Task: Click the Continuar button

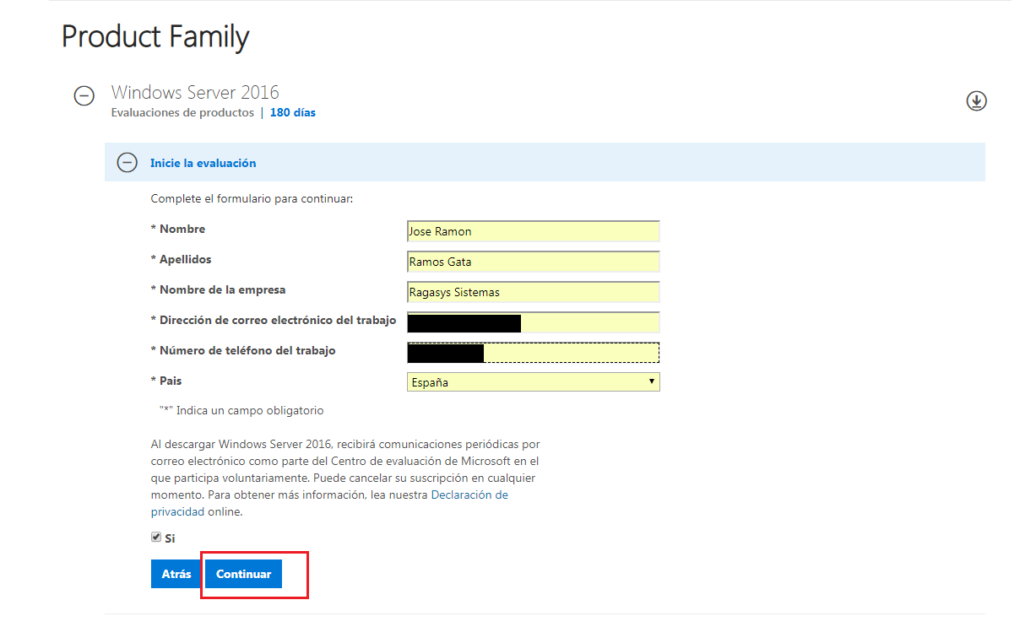Action: 243,574
